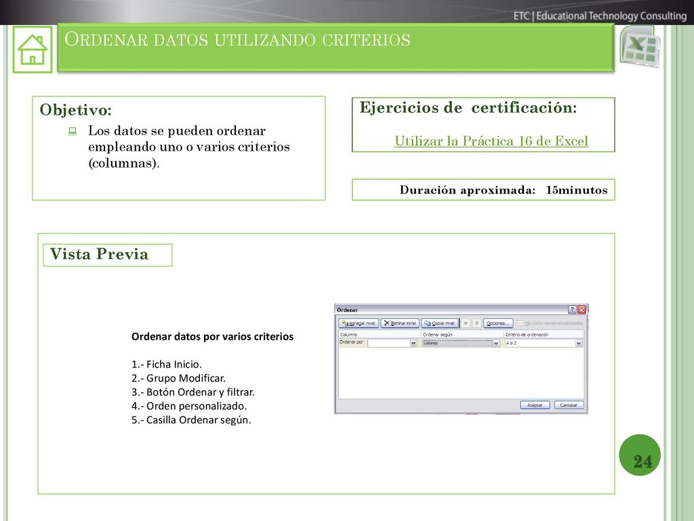Screen dimensions: 694x521
Task: Click the Vista Previa heading box
Action: 108,255
